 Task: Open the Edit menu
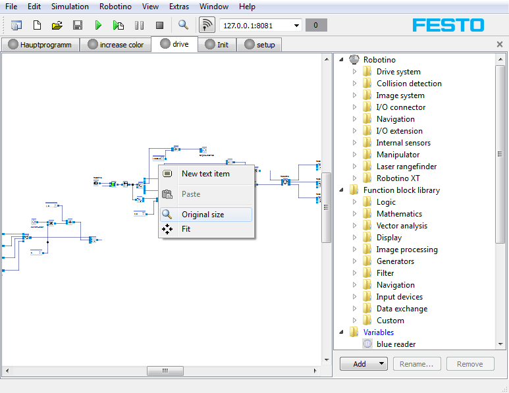[x=34, y=7]
